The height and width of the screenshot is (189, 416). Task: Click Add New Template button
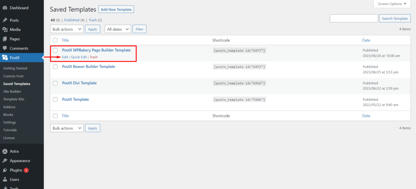point(116,9)
